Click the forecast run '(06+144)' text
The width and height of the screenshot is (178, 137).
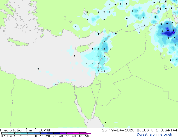point(169,130)
